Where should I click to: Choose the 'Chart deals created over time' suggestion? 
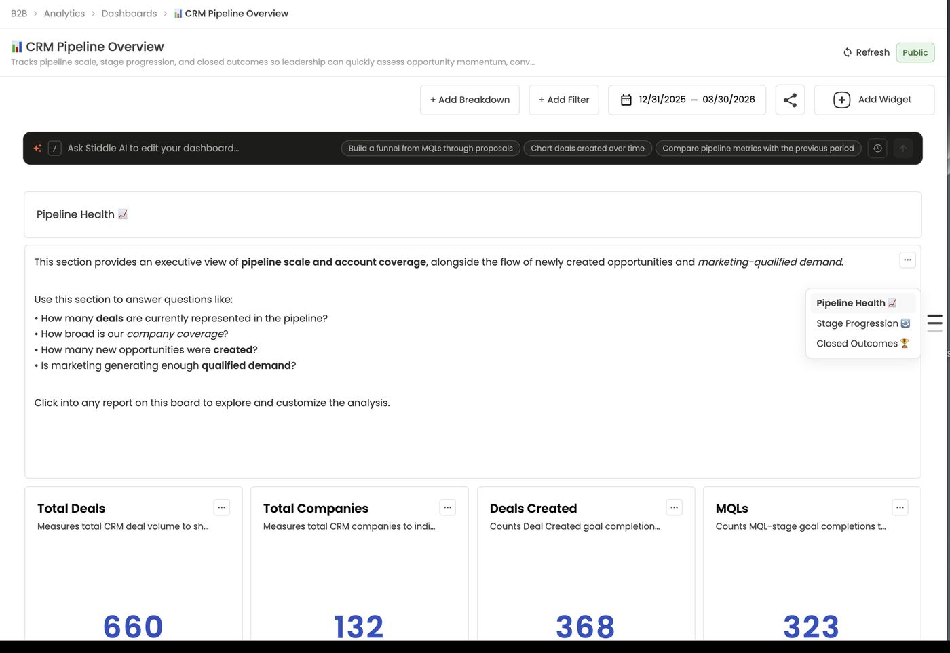(x=588, y=149)
